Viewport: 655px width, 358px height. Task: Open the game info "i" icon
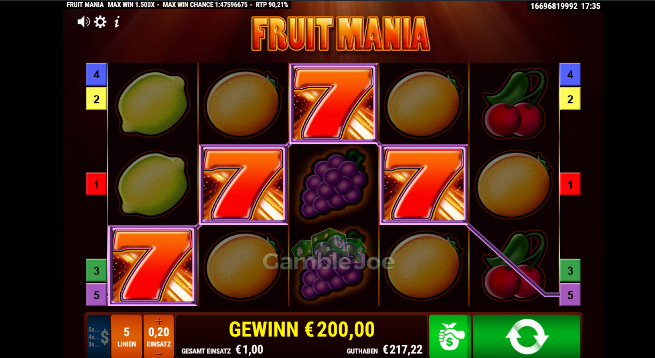click(117, 22)
